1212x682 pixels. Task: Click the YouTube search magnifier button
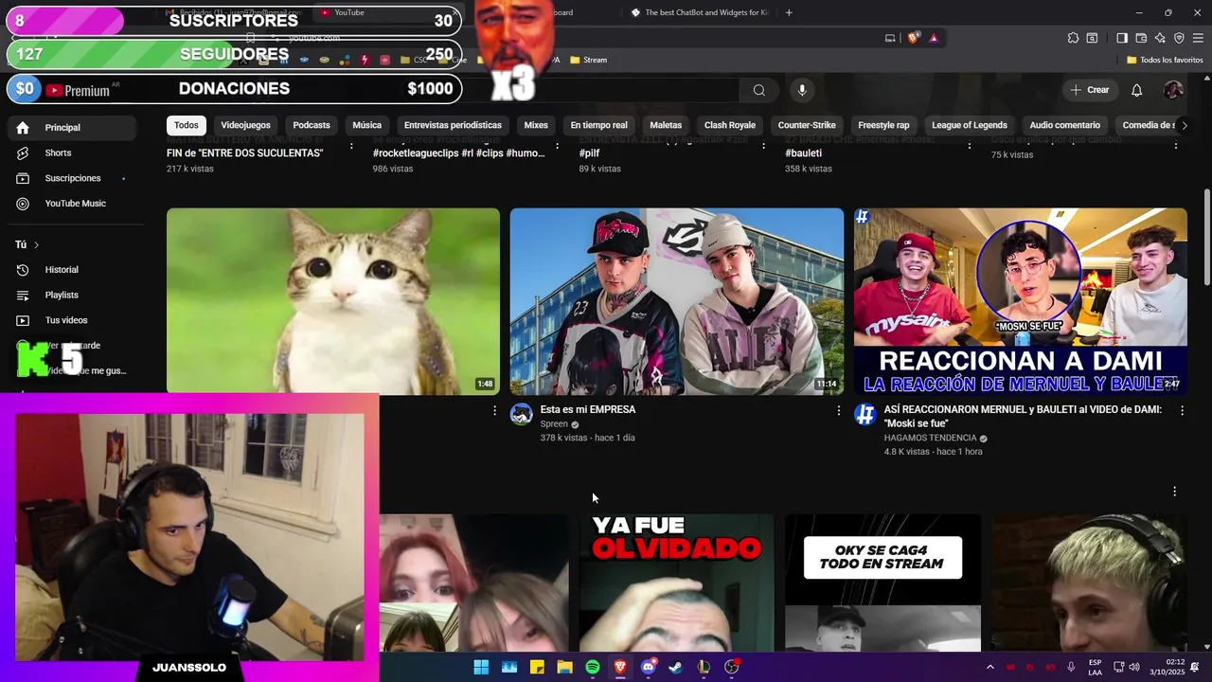click(x=758, y=90)
